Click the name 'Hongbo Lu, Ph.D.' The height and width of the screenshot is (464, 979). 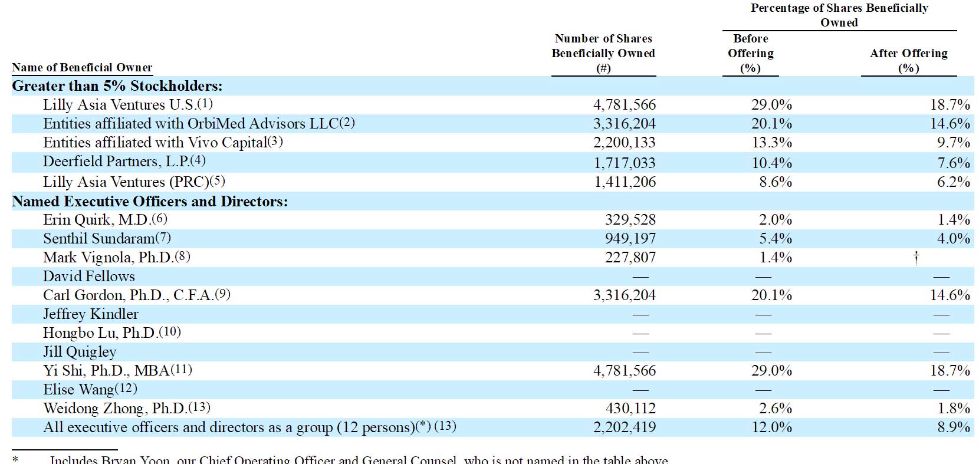[x=101, y=333]
